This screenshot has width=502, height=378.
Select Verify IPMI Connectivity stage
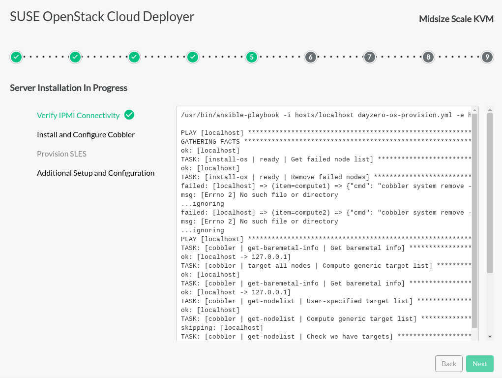pyautogui.click(x=78, y=115)
